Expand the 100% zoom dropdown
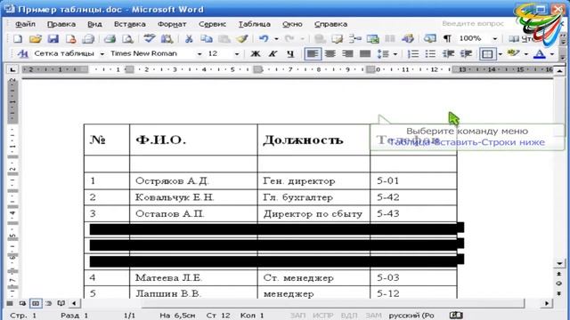 495,38
